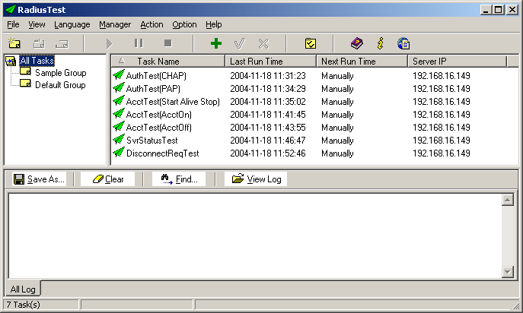The width and height of the screenshot is (523, 313).
Task: Select the DisconnectReqTest task
Action: [162, 153]
